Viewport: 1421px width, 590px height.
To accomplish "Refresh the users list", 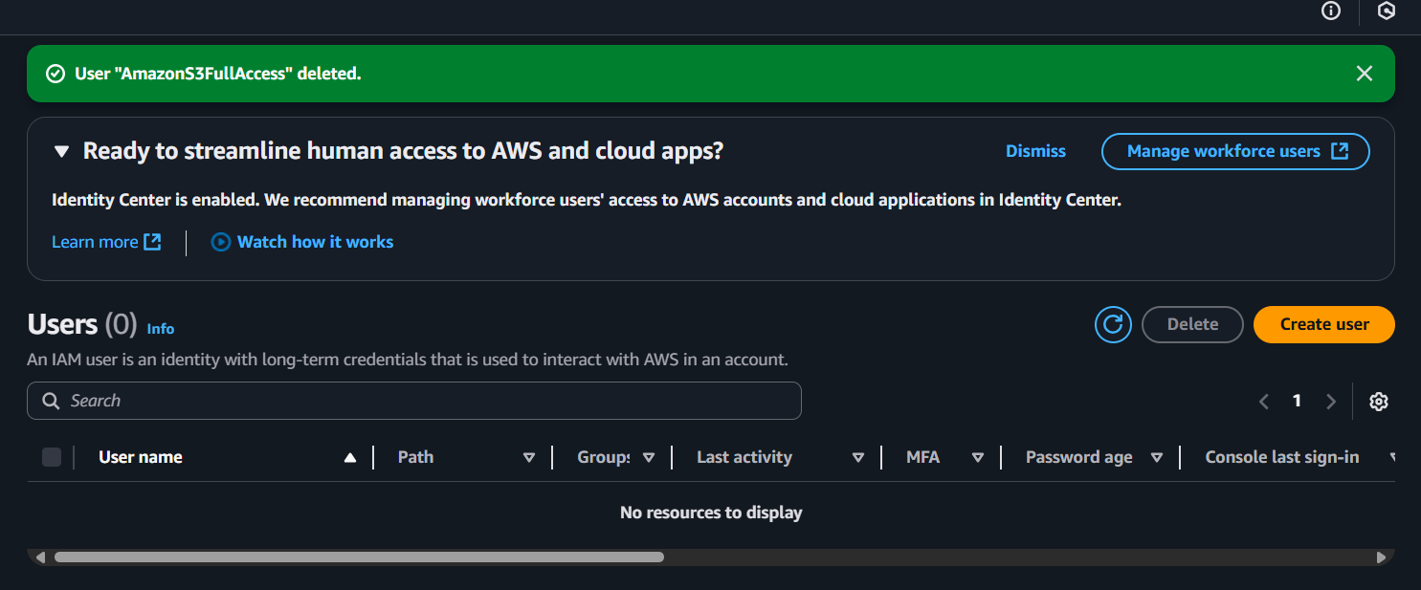I will [x=1113, y=324].
